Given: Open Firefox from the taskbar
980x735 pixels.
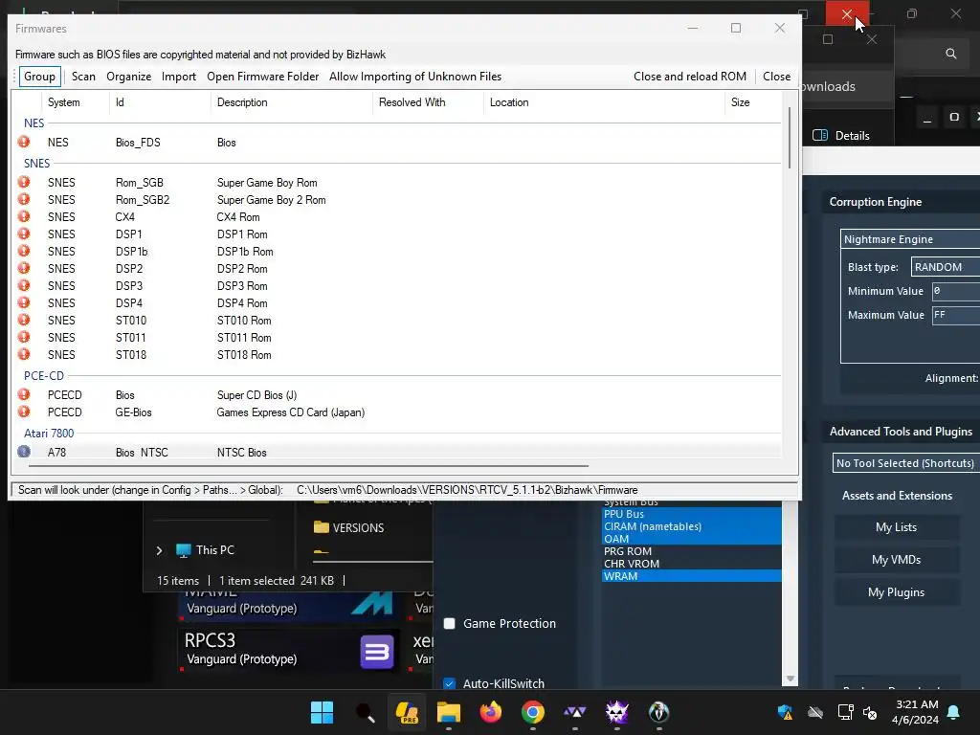Looking at the screenshot, I should [x=491, y=712].
